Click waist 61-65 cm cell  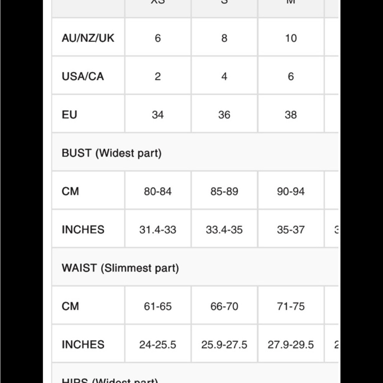pos(158,306)
